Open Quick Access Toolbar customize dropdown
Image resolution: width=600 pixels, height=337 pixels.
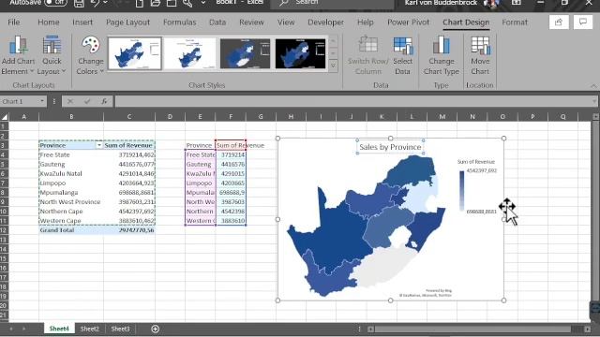point(203,3)
